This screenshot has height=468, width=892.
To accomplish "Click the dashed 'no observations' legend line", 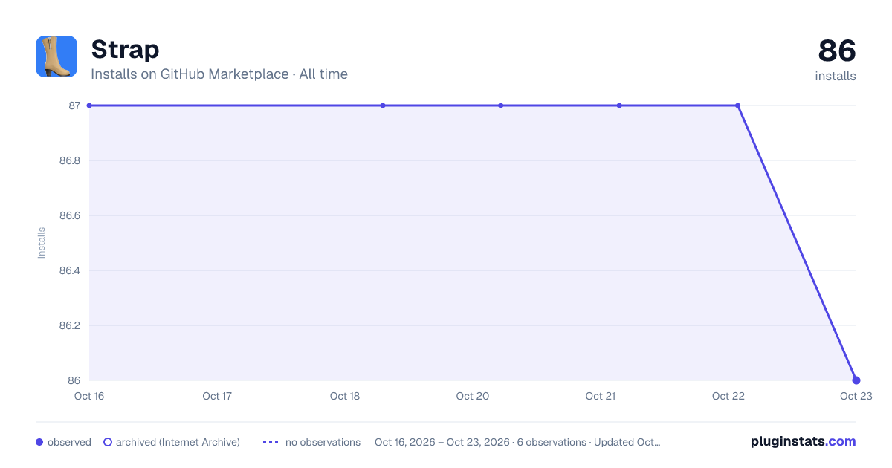I will 271,442.
